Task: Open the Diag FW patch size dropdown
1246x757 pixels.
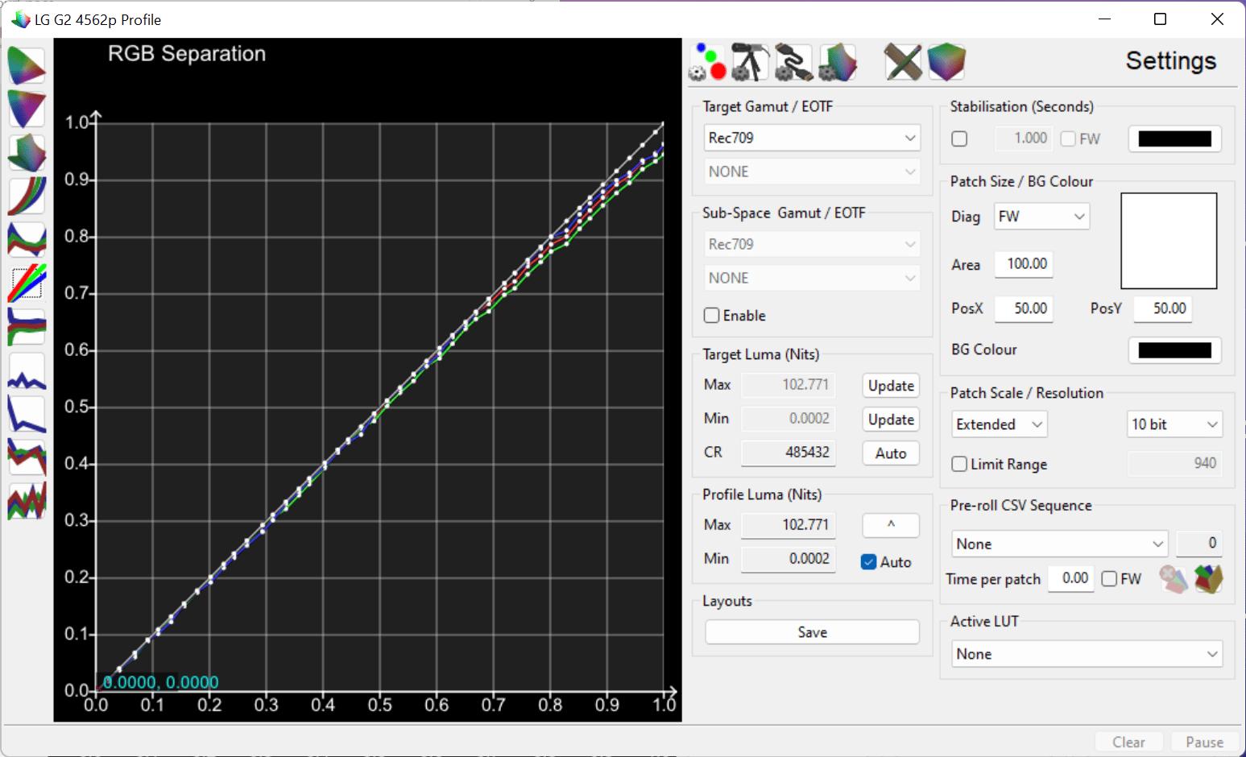Action: (x=1042, y=217)
